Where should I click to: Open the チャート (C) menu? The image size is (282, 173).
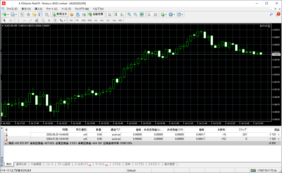(x=52, y=9)
